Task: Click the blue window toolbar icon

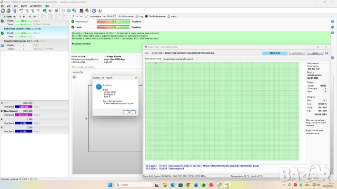Action: [14, 10]
